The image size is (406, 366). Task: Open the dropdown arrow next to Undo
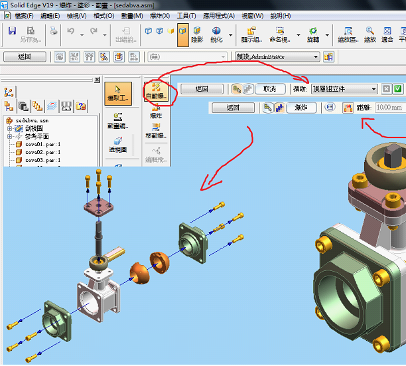click(82, 35)
